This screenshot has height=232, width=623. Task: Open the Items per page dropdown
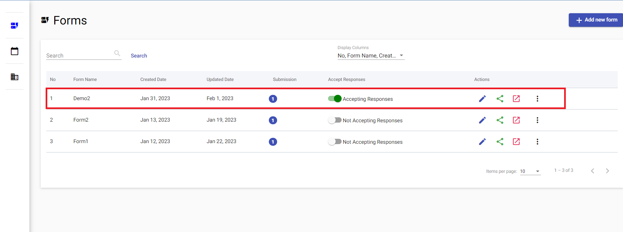click(530, 171)
